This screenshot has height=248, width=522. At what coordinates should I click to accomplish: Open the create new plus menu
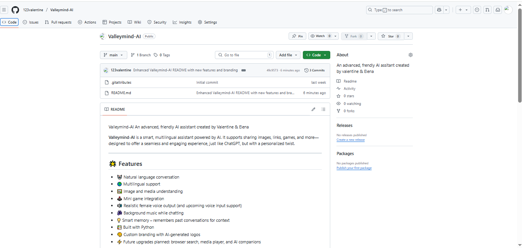coord(463,10)
